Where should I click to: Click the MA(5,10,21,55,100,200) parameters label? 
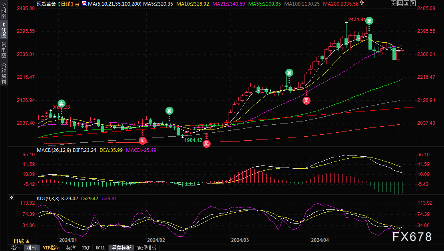pyautogui.click(x=115, y=4)
